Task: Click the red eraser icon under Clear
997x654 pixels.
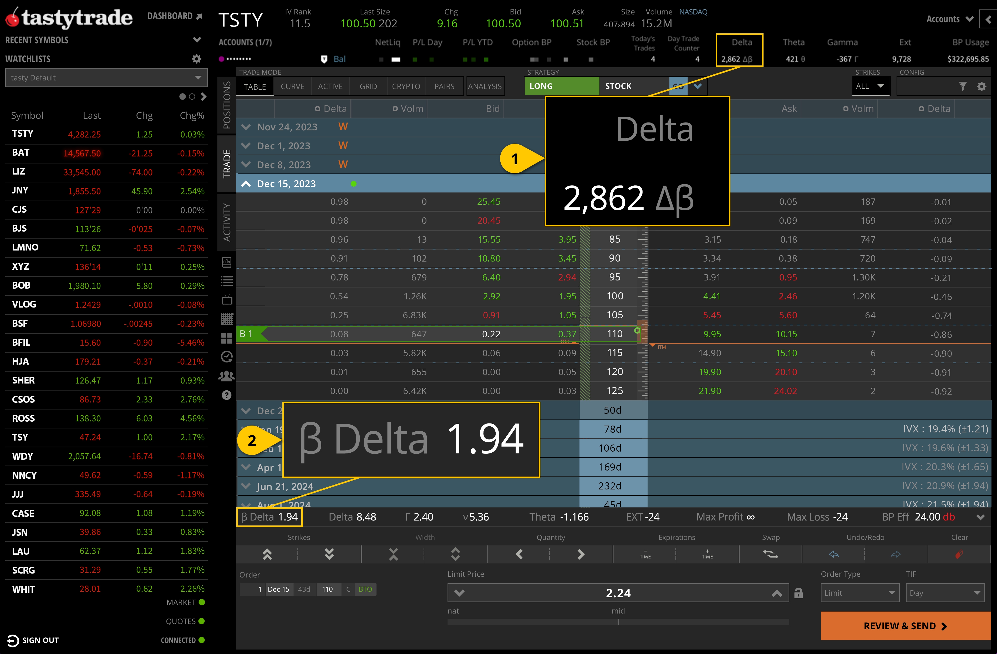Action: [958, 554]
